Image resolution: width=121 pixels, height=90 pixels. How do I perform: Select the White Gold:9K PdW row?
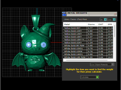[x=88, y=45]
